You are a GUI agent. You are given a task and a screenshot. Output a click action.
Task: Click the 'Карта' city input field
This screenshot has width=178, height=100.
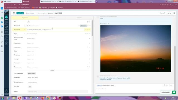click(x=58, y=92)
